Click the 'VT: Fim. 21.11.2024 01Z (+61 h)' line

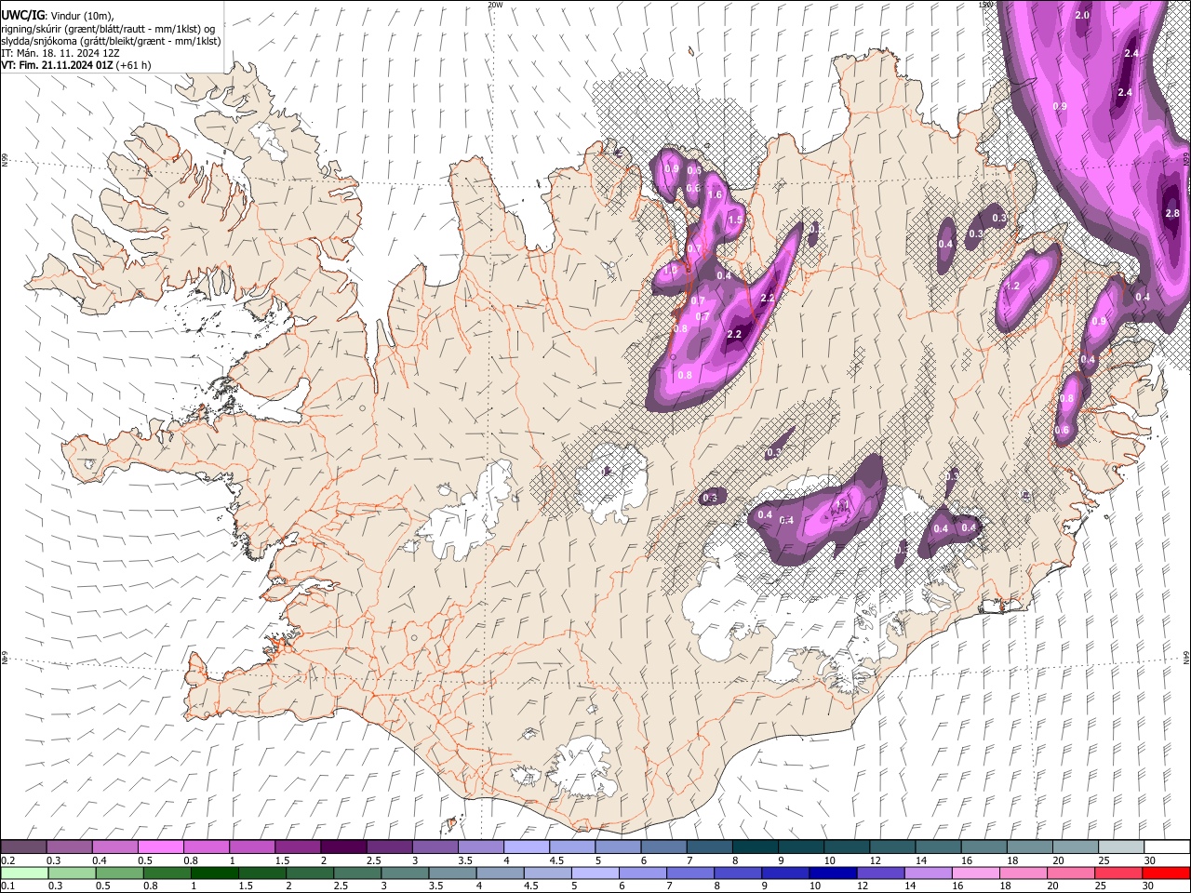pyautogui.click(x=76, y=66)
